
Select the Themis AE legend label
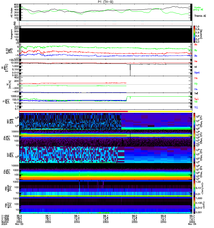pos(200,16)
